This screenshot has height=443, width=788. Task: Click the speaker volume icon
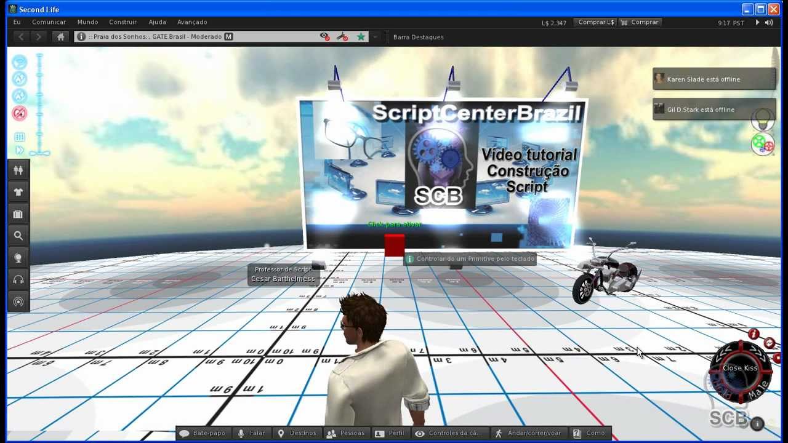(769, 23)
